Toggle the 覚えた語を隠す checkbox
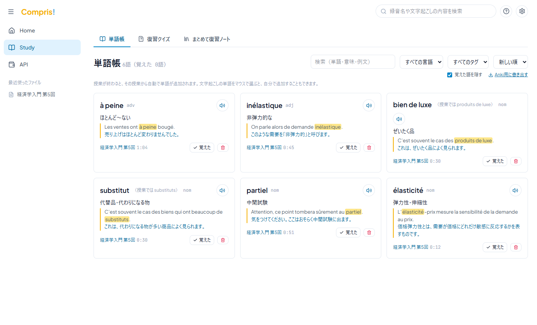537x325 pixels. (450, 75)
